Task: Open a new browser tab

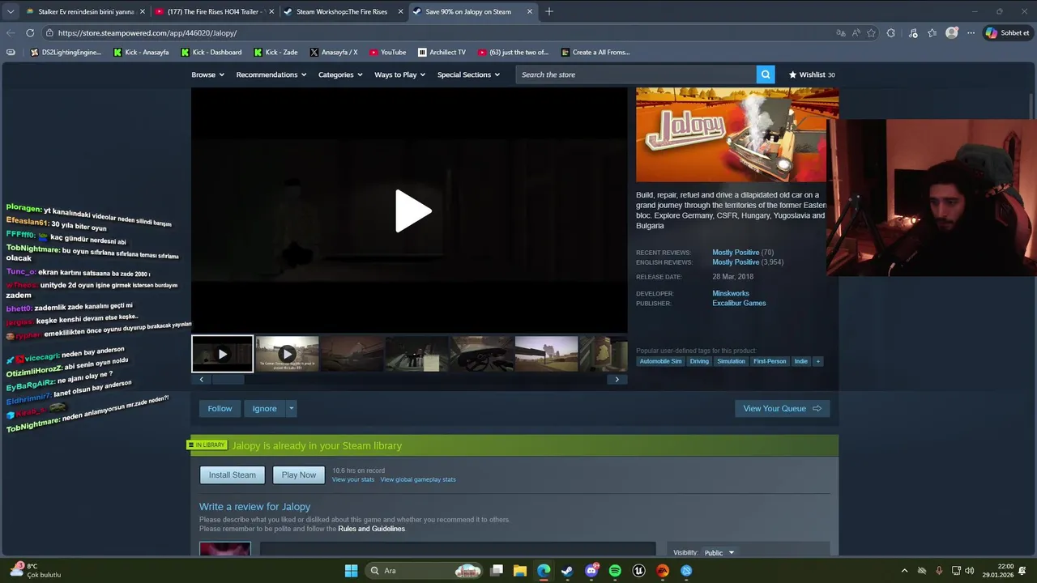Action: coord(548,11)
